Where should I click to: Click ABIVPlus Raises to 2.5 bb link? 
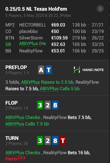coord(48,82)
